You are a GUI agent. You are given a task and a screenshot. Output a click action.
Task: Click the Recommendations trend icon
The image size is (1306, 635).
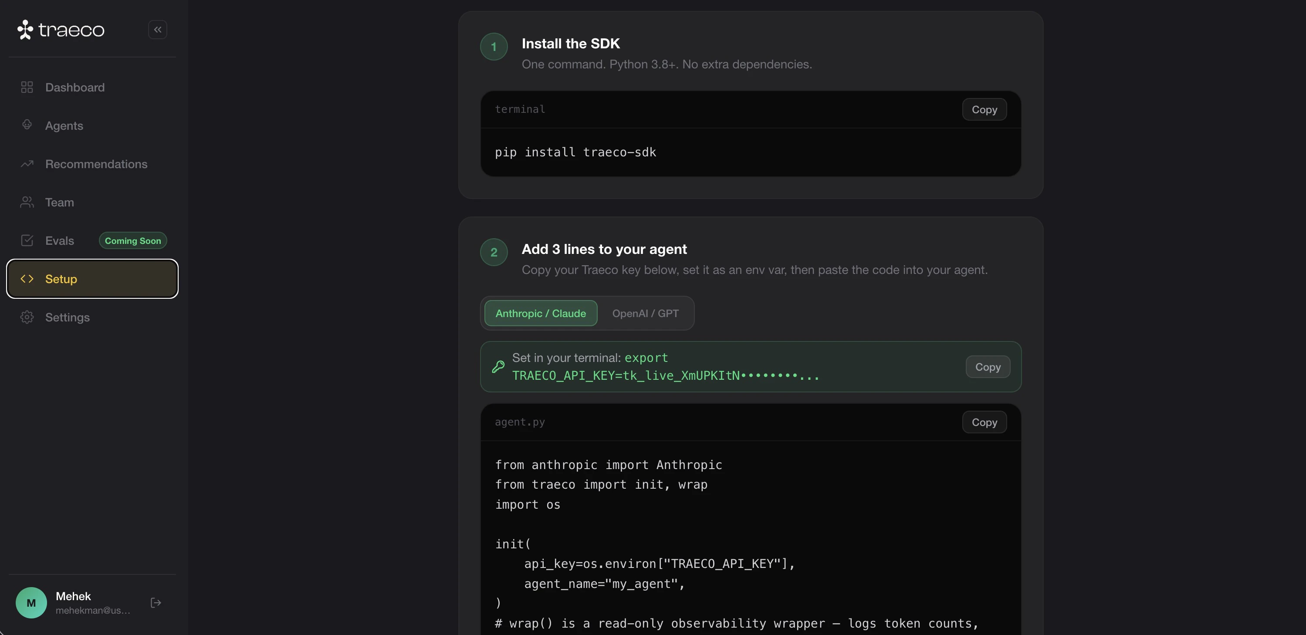pos(27,164)
